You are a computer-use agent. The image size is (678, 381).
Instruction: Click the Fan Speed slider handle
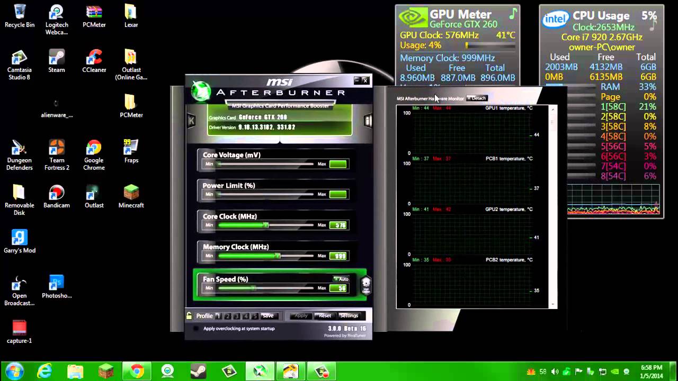(254, 288)
